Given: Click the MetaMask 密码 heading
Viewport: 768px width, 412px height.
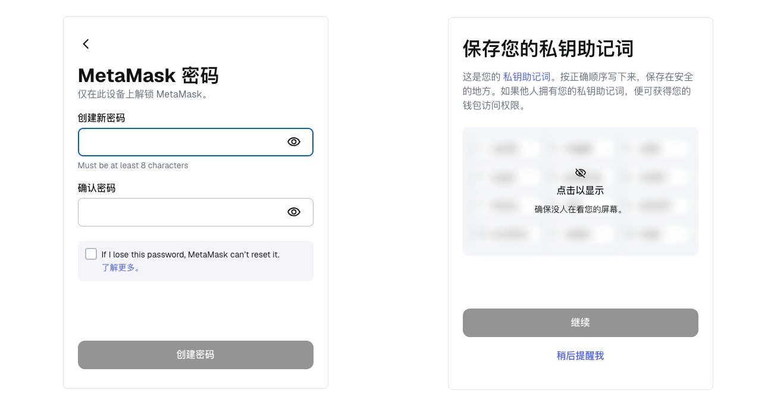Looking at the screenshot, I should 149,76.
